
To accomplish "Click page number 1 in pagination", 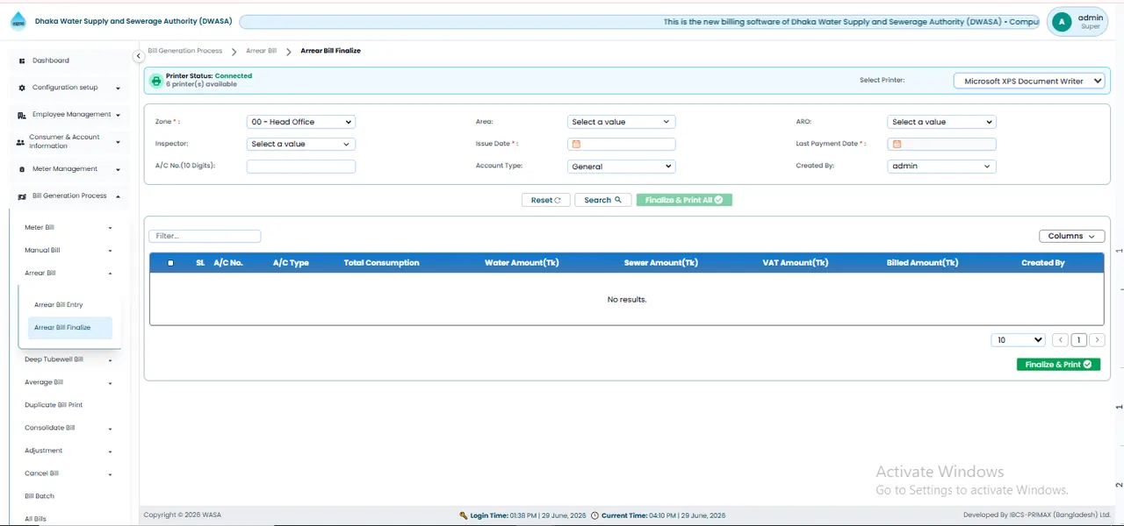I will (x=1079, y=340).
